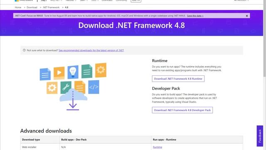
Task: Open recommended downloads for latest .NET link
Action: click(x=91, y=50)
